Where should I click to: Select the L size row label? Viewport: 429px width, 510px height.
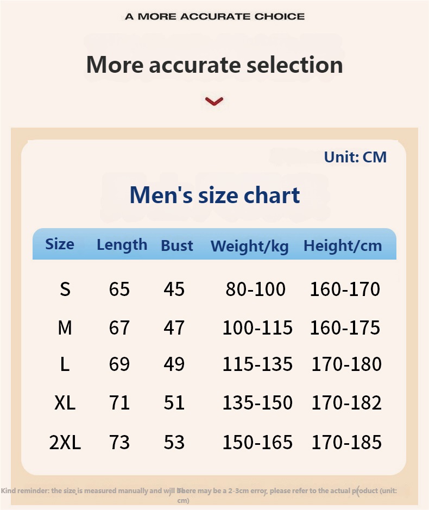(65, 364)
